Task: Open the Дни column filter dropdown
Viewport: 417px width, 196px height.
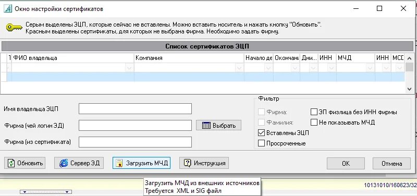Action: pos(314,68)
